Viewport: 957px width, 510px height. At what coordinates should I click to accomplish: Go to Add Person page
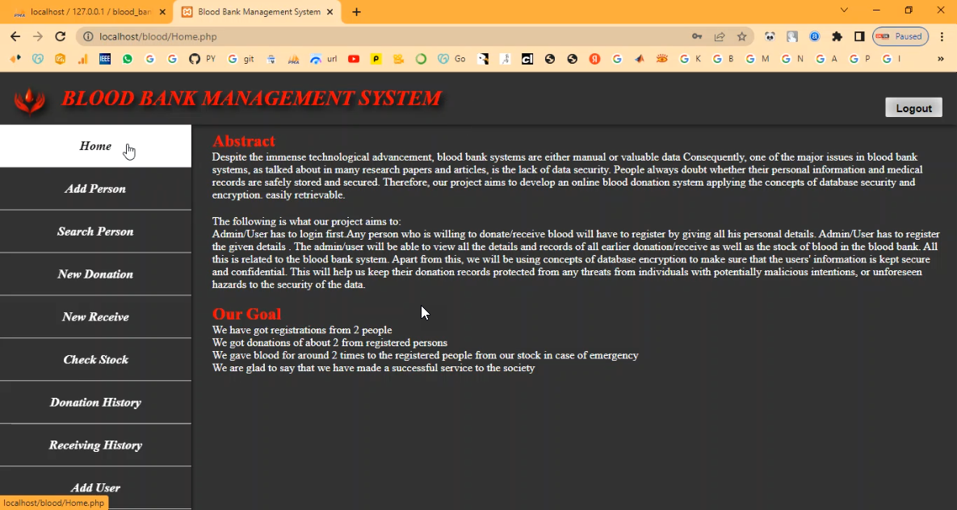pyautogui.click(x=95, y=189)
